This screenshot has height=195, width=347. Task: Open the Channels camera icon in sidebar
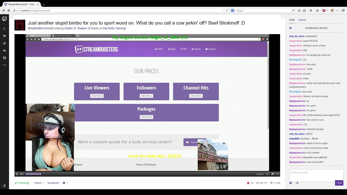point(4,50)
